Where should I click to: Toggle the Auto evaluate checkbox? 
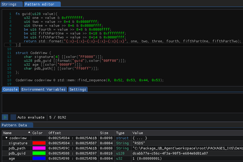(13, 117)
